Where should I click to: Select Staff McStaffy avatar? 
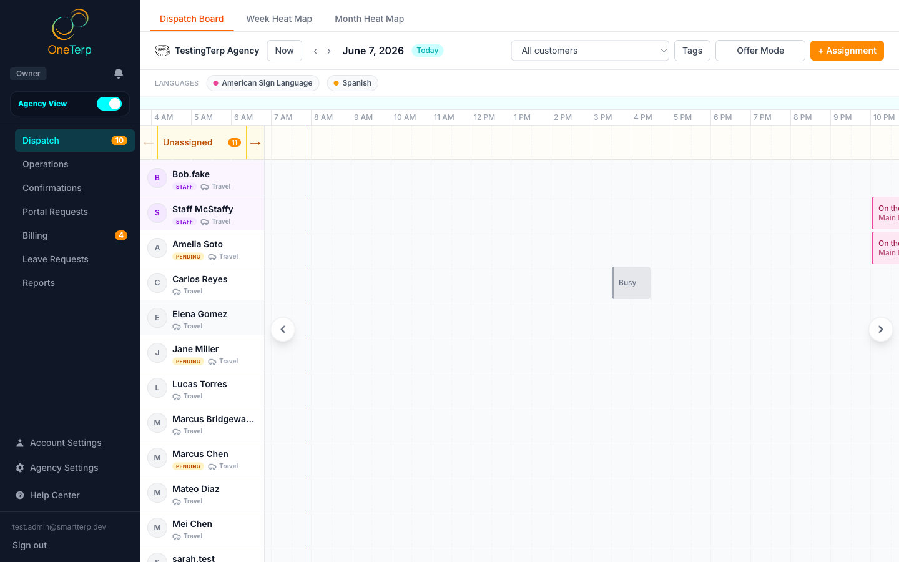pos(157,213)
